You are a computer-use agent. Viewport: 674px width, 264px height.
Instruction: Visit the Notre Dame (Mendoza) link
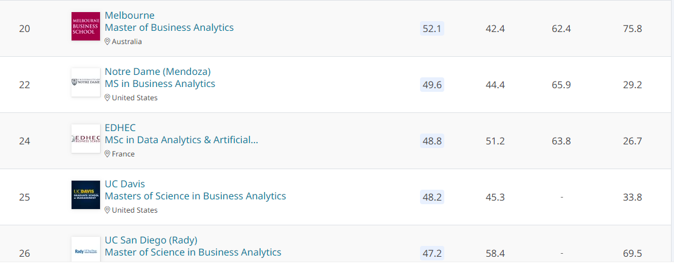[x=158, y=71]
